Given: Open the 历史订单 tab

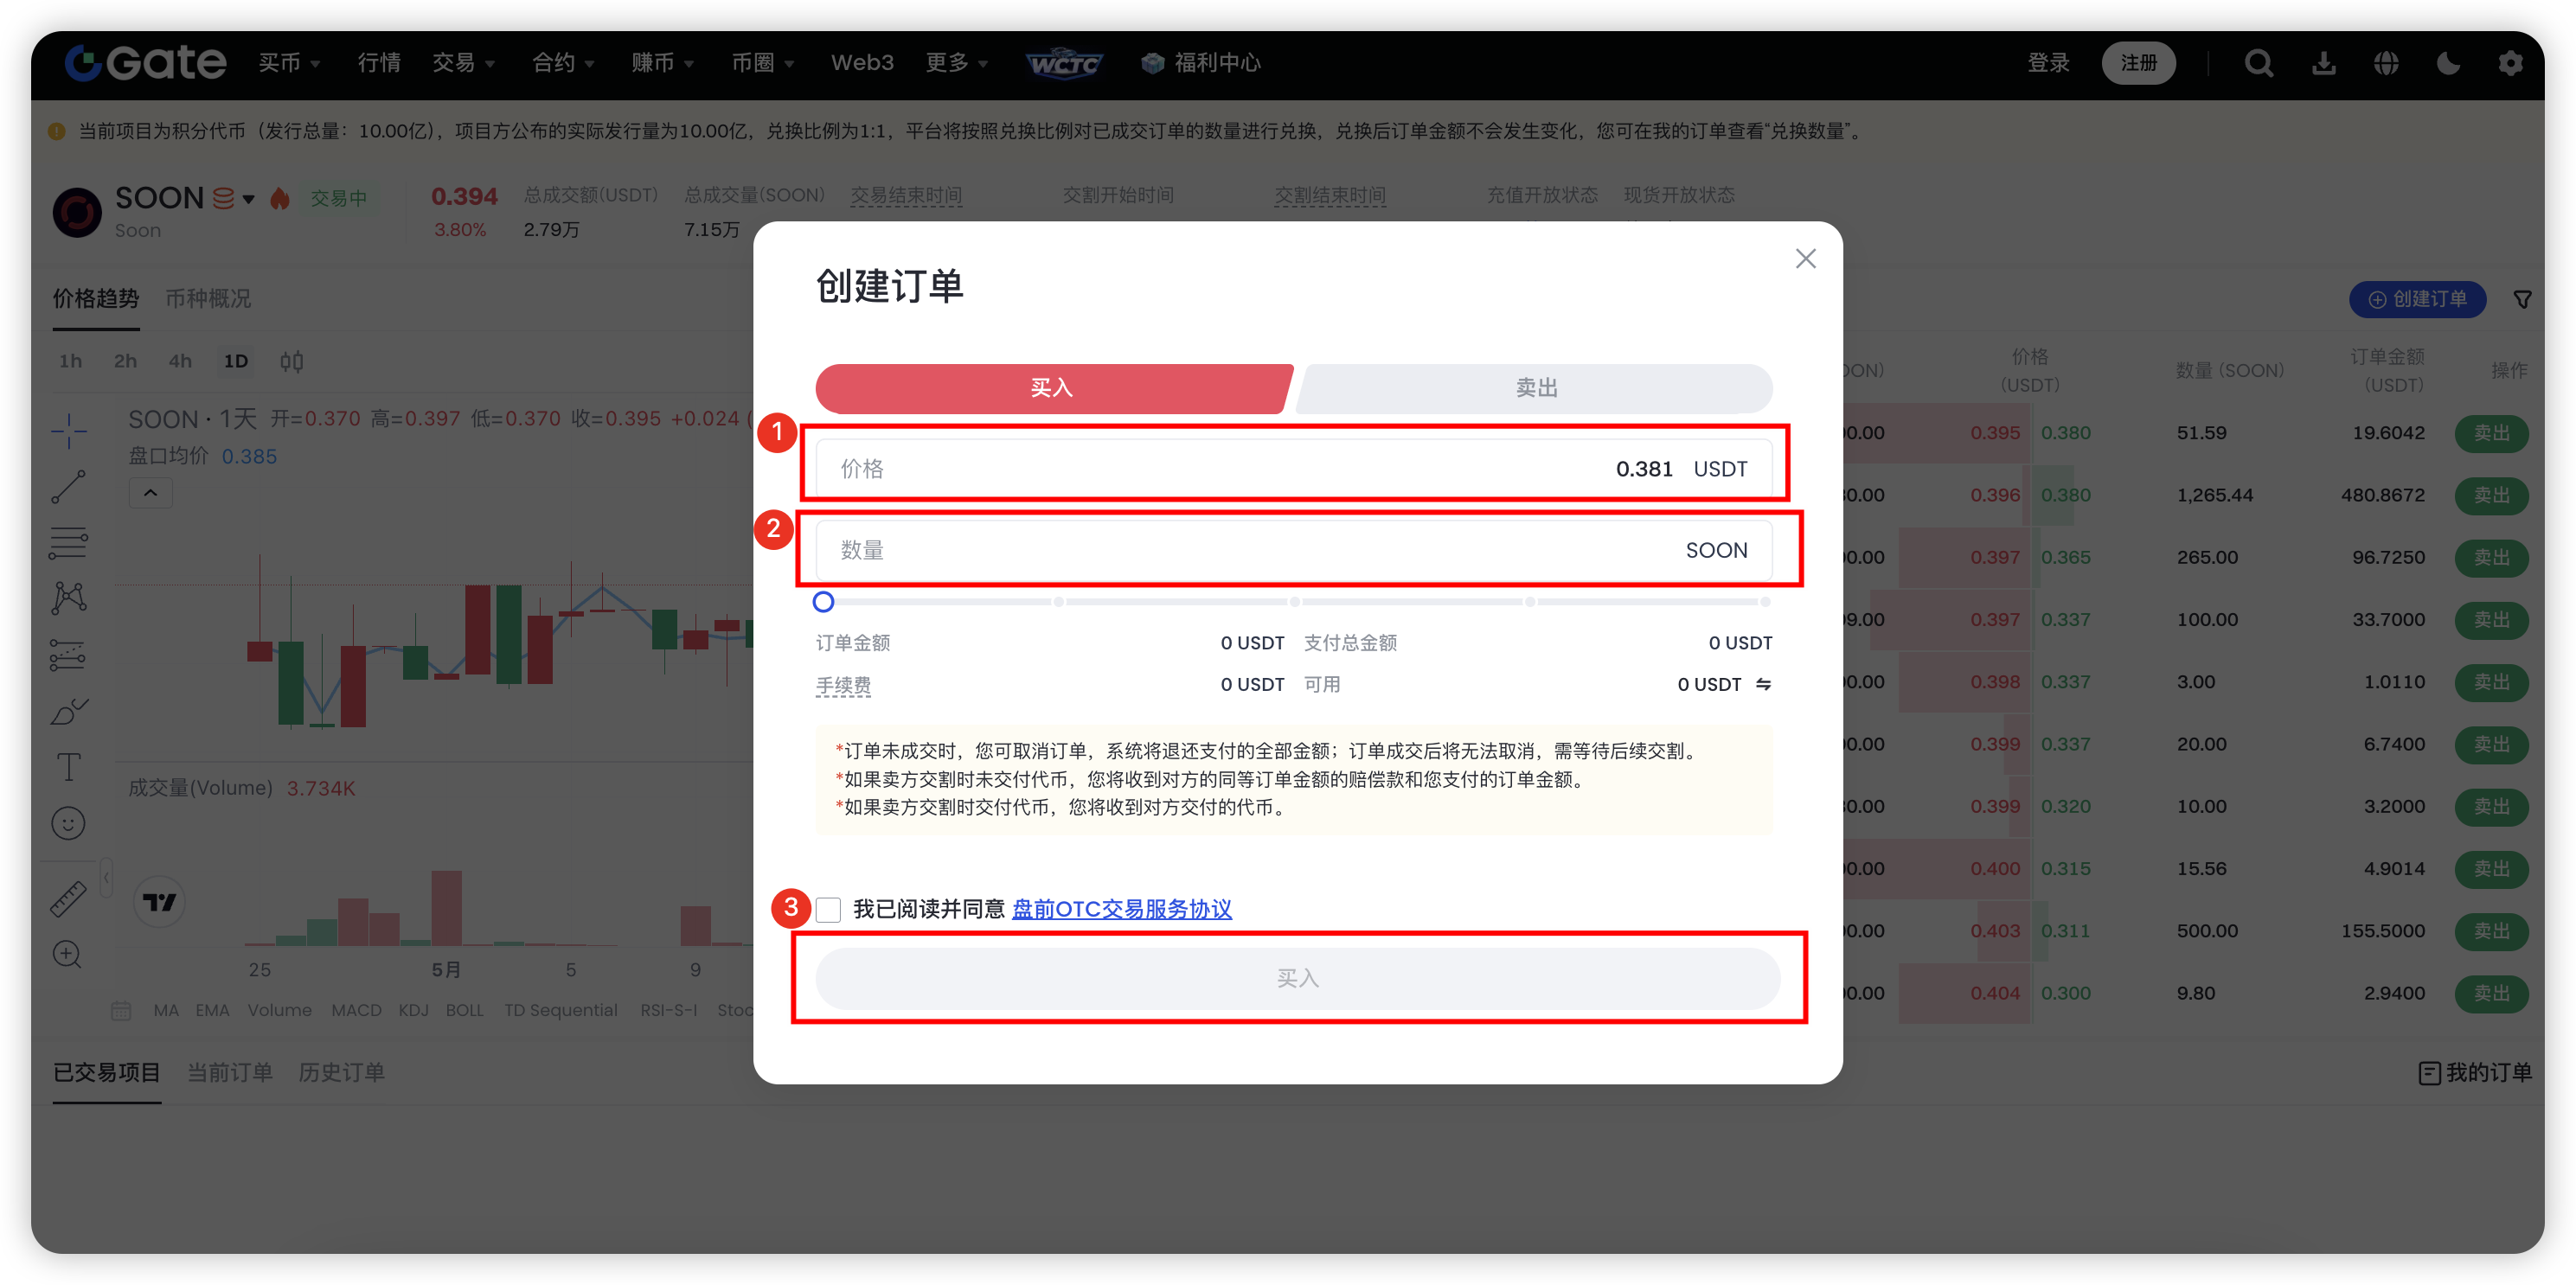Looking at the screenshot, I should tap(341, 1072).
